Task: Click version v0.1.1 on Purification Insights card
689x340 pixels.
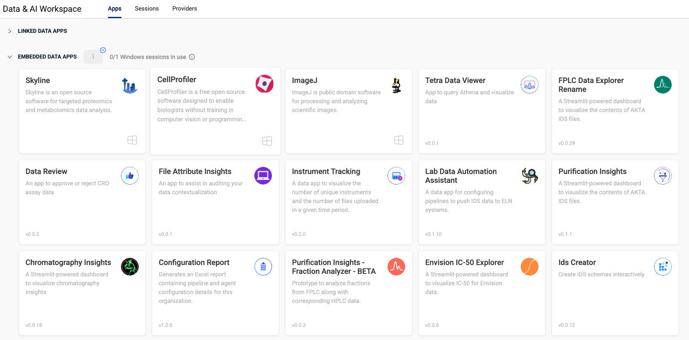Action: 565,234
